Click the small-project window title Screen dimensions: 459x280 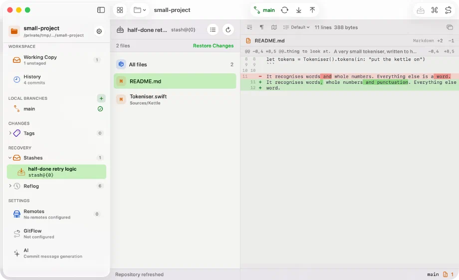point(172,10)
